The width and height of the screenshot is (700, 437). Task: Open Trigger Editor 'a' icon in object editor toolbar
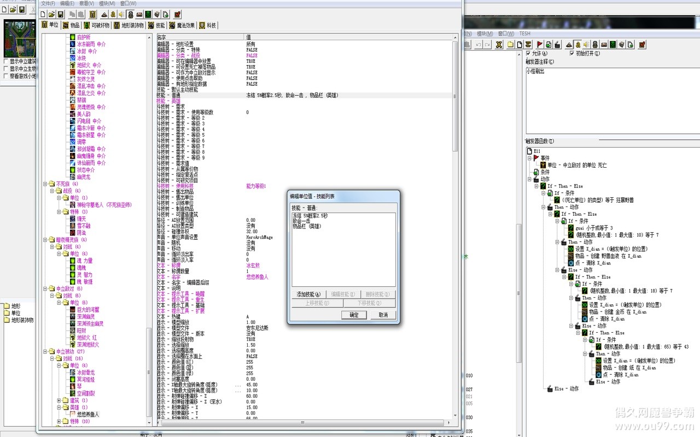113,14
